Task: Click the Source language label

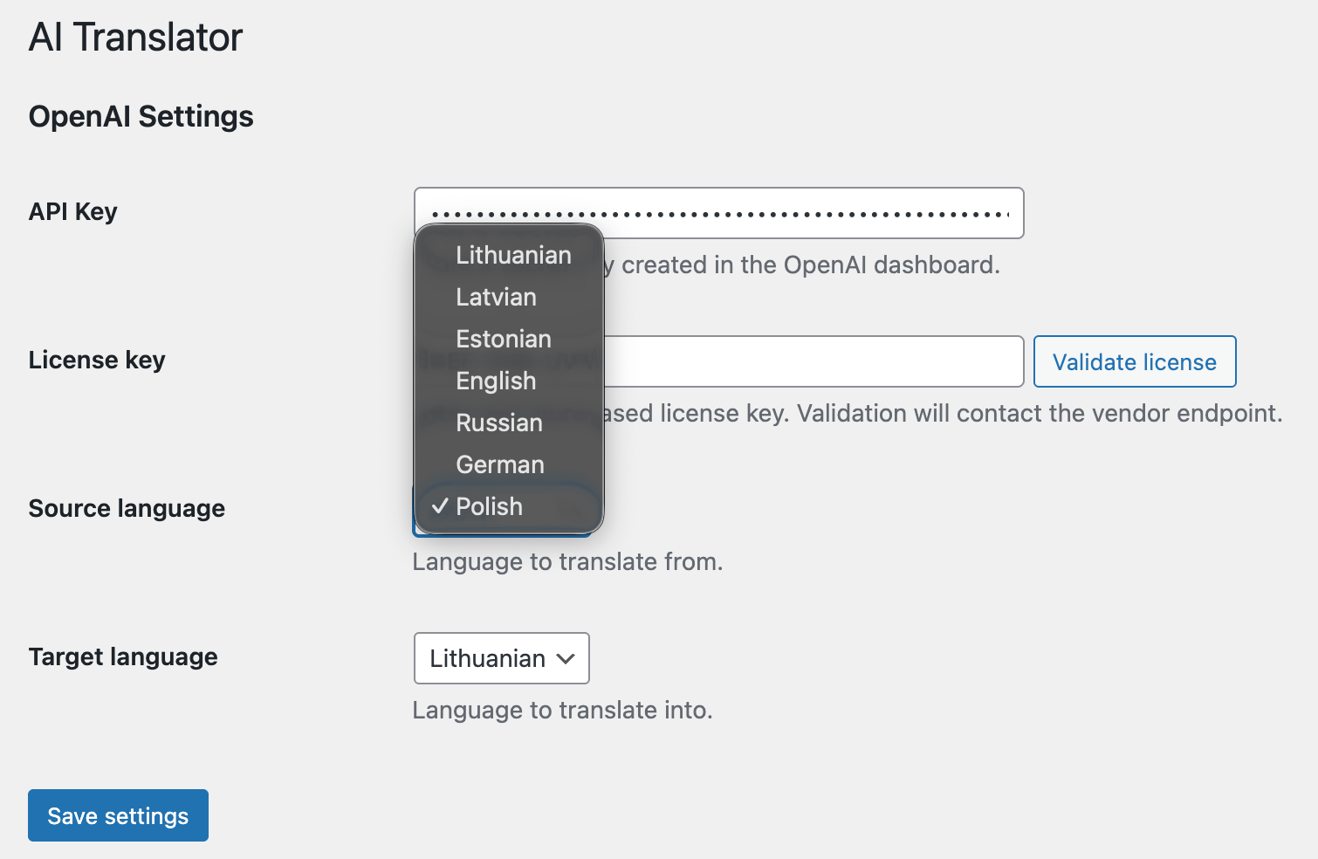Action: click(127, 509)
